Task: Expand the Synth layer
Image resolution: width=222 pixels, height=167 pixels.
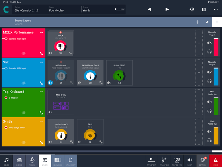Action: (41, 142)
